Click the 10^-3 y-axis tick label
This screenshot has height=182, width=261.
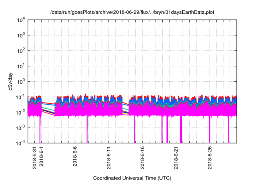20,128
